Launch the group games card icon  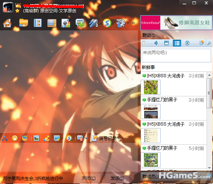click(x=66, y=23)
